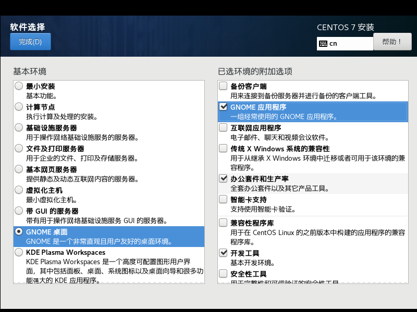Select 基本网页服务器 radio button

19,169
